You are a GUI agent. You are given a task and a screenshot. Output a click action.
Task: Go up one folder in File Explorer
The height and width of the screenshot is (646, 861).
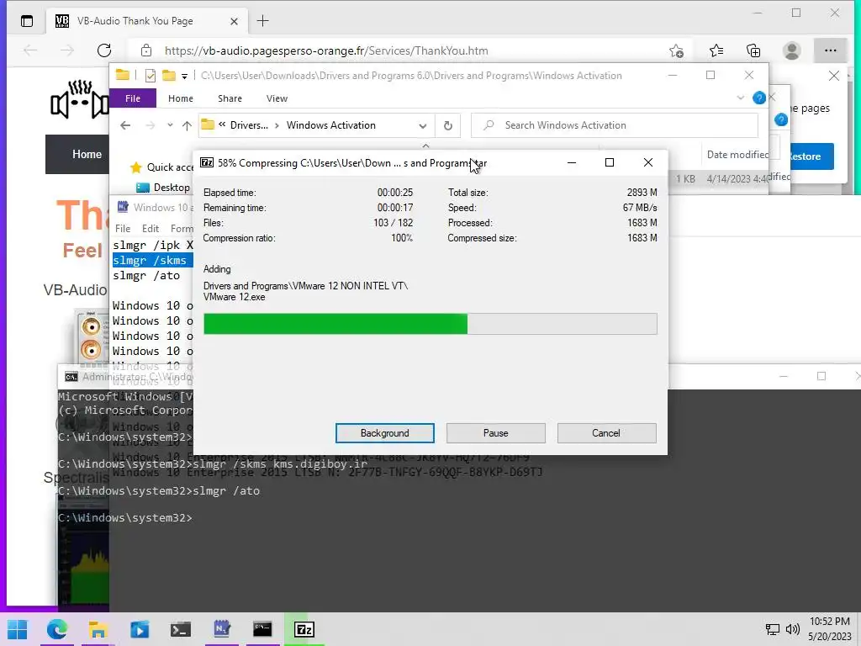[x=187, y=125]
